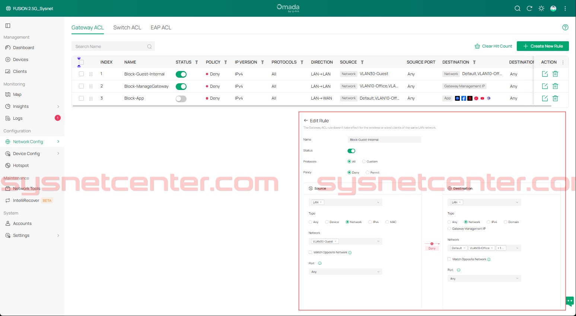Viewport: 576px width, 316px height.
Task: Open the Source network dropdown showing VLAN30-Guest
Action: pos(346,241)
